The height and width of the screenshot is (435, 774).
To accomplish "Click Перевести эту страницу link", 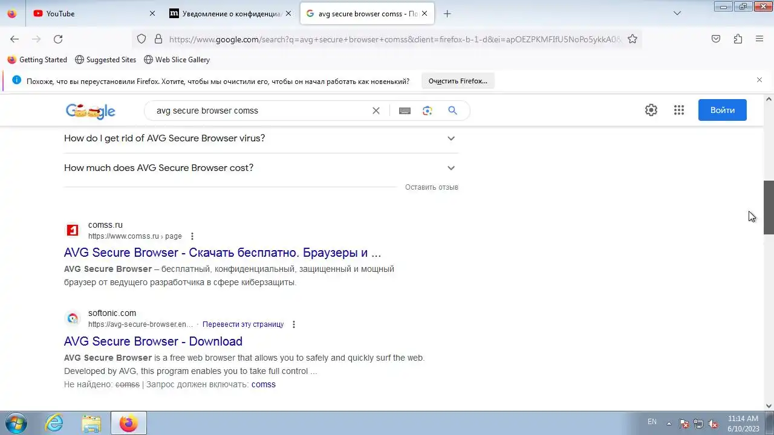I will (243, 324).
